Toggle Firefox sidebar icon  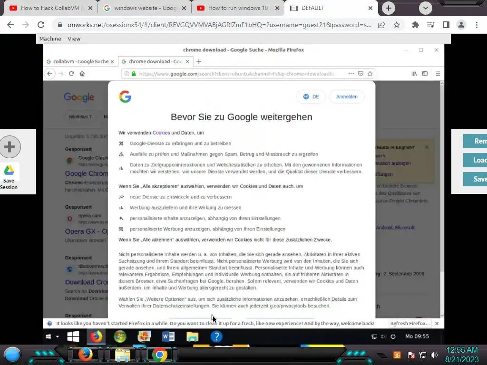[x=425, y=74]
